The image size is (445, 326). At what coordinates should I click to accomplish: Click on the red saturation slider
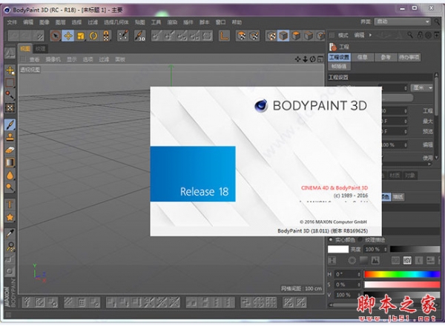point(402,285)
